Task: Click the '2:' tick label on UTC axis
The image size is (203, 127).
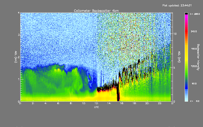Action: [33, 103]
